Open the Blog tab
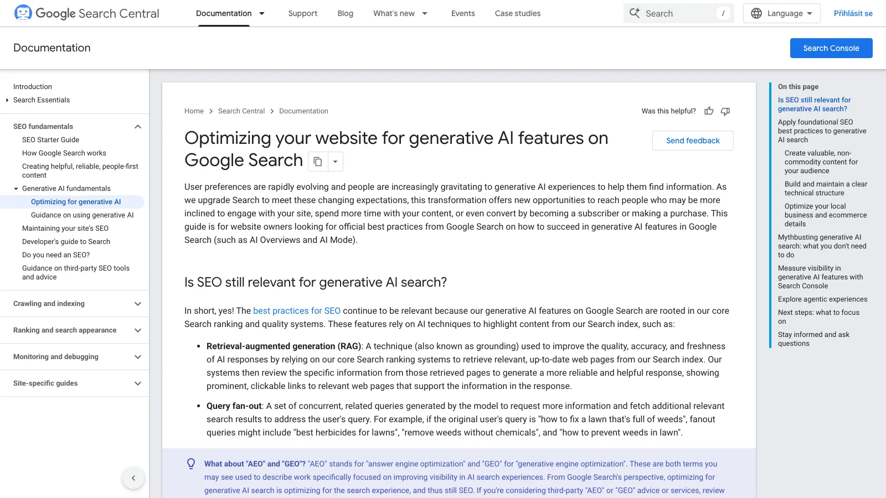Viewport: 886px width, 498px height. coord(346,13)
